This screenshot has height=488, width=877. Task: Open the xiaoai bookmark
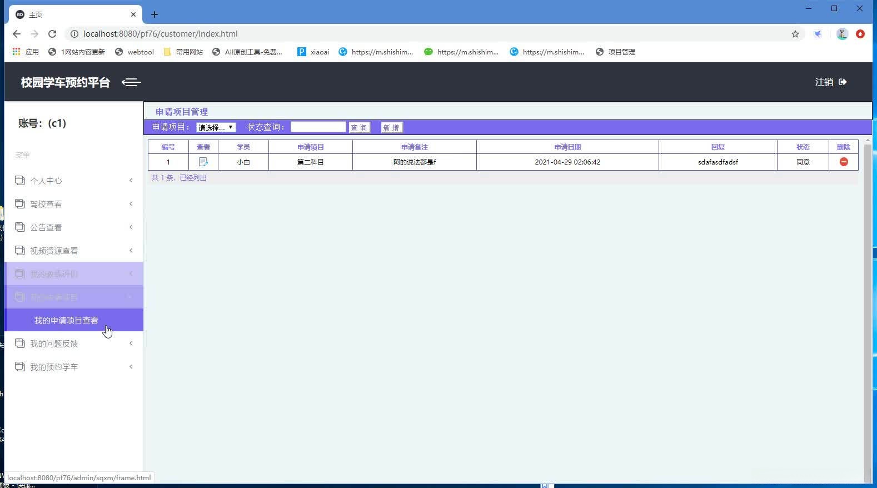[x=313, y=52]
